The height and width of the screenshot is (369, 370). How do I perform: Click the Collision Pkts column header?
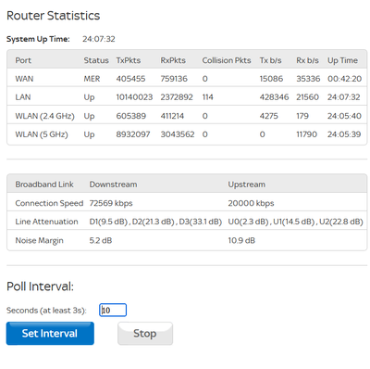coord(227,60)
